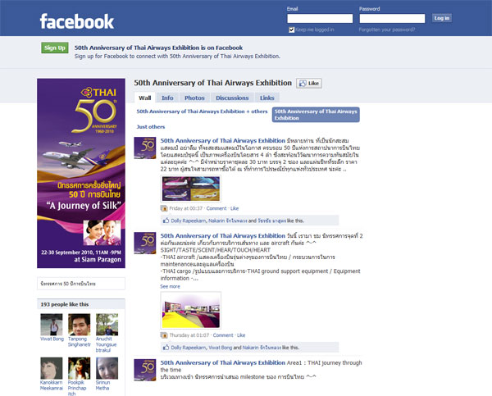Open the Kanokkarn Meekamrai name link
The image size is (492, 396).
[x=52, y=385]
